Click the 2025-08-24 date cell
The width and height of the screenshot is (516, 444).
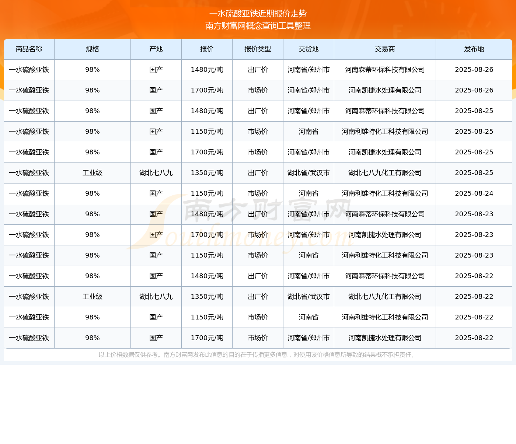point(474,193)
